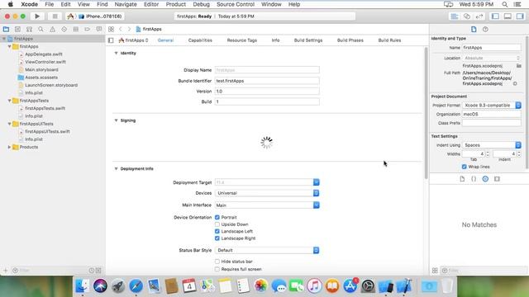Viewport: 529px width, 297px height.
Task: Show the File inspector
Action: tap(474, 30)
